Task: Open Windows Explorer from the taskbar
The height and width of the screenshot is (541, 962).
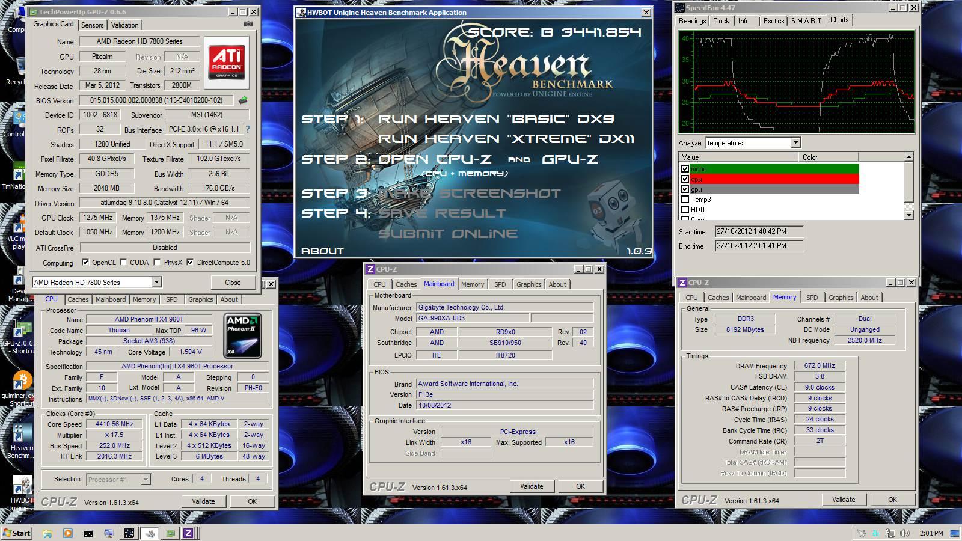Action: click(x=47, y=533)
